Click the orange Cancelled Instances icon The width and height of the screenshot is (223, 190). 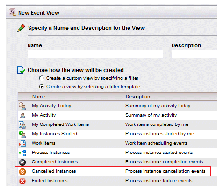(x=22, y=172)
